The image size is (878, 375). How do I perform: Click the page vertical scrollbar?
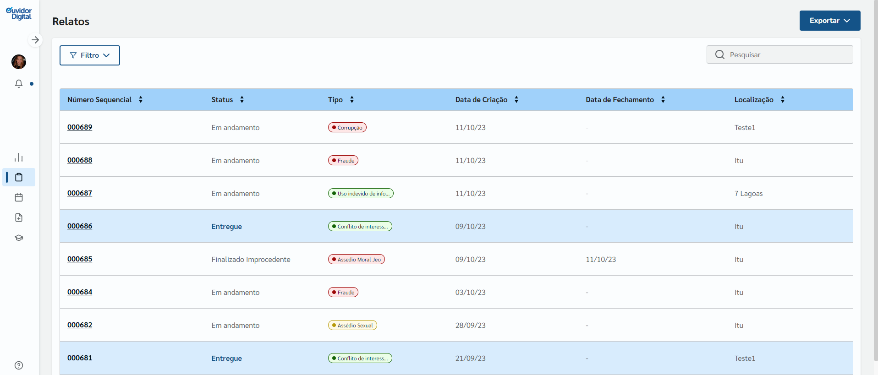(x=876, y=181)
